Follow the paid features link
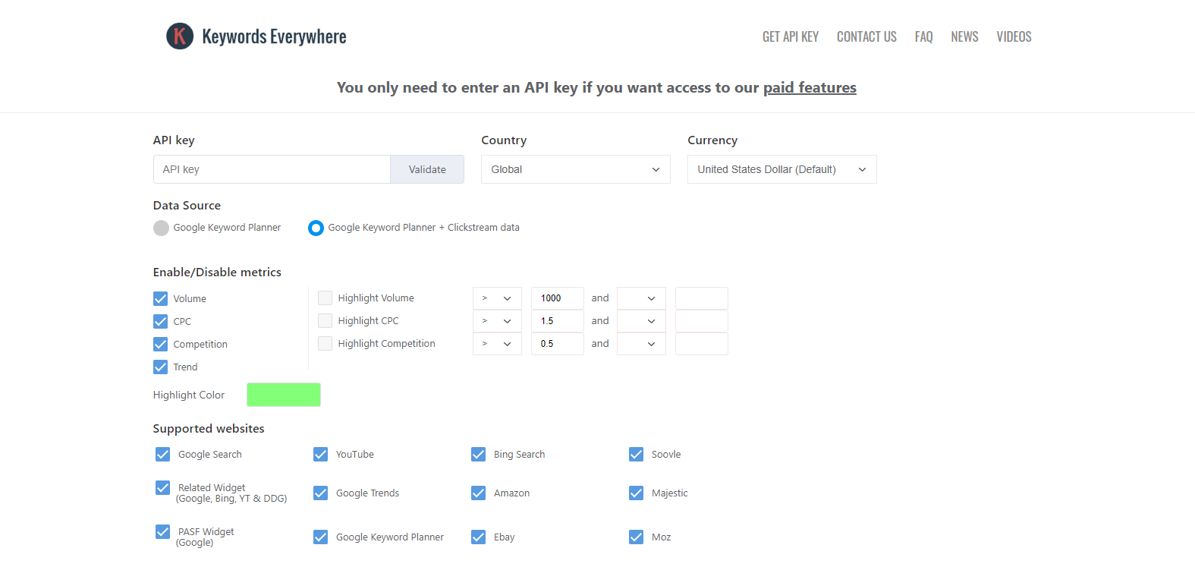 point(810,88)
